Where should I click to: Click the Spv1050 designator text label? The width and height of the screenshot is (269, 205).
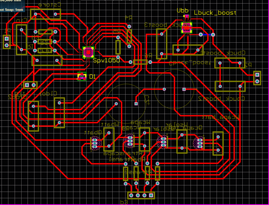coord(107,60)
